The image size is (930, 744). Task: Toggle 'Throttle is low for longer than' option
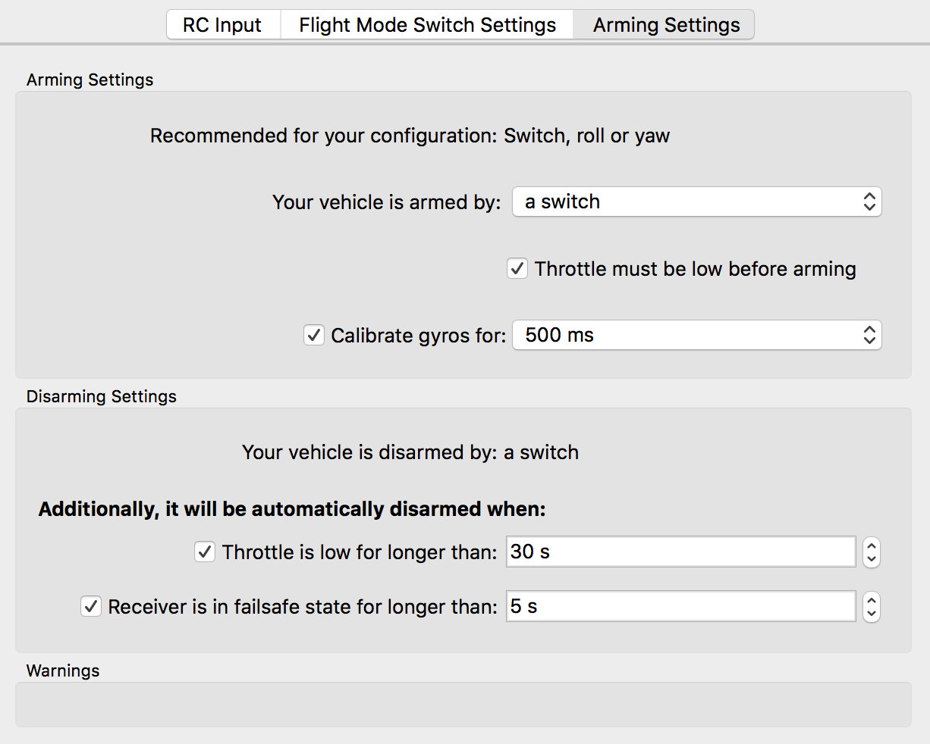point(204,552)
